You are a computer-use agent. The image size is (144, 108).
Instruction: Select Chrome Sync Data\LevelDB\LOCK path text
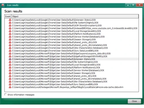click(x=55, y=51)
